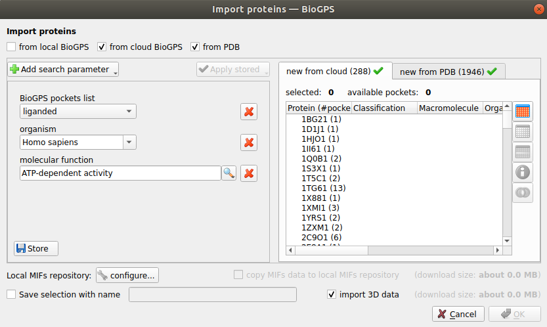Remove the BioGPS pockets list parameter

click(249, 112)
